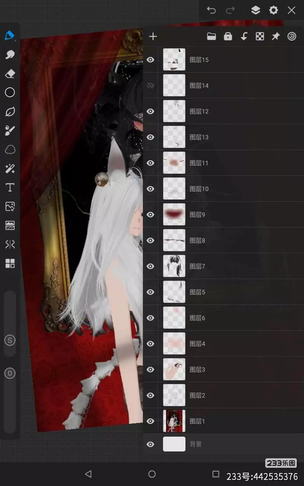Select layer name 图层8

(x=197, y=240)
